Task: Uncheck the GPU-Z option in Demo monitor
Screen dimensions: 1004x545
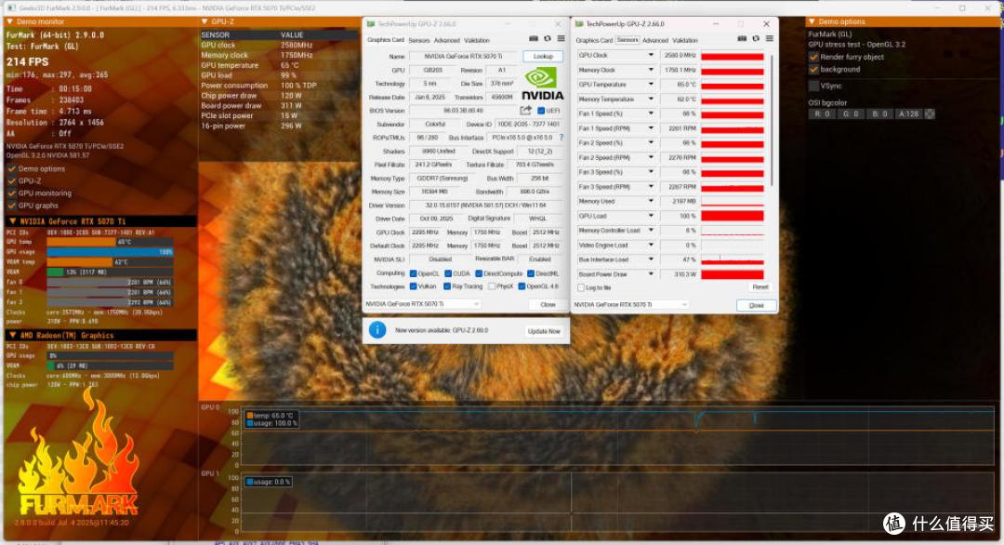Action: 11,181
